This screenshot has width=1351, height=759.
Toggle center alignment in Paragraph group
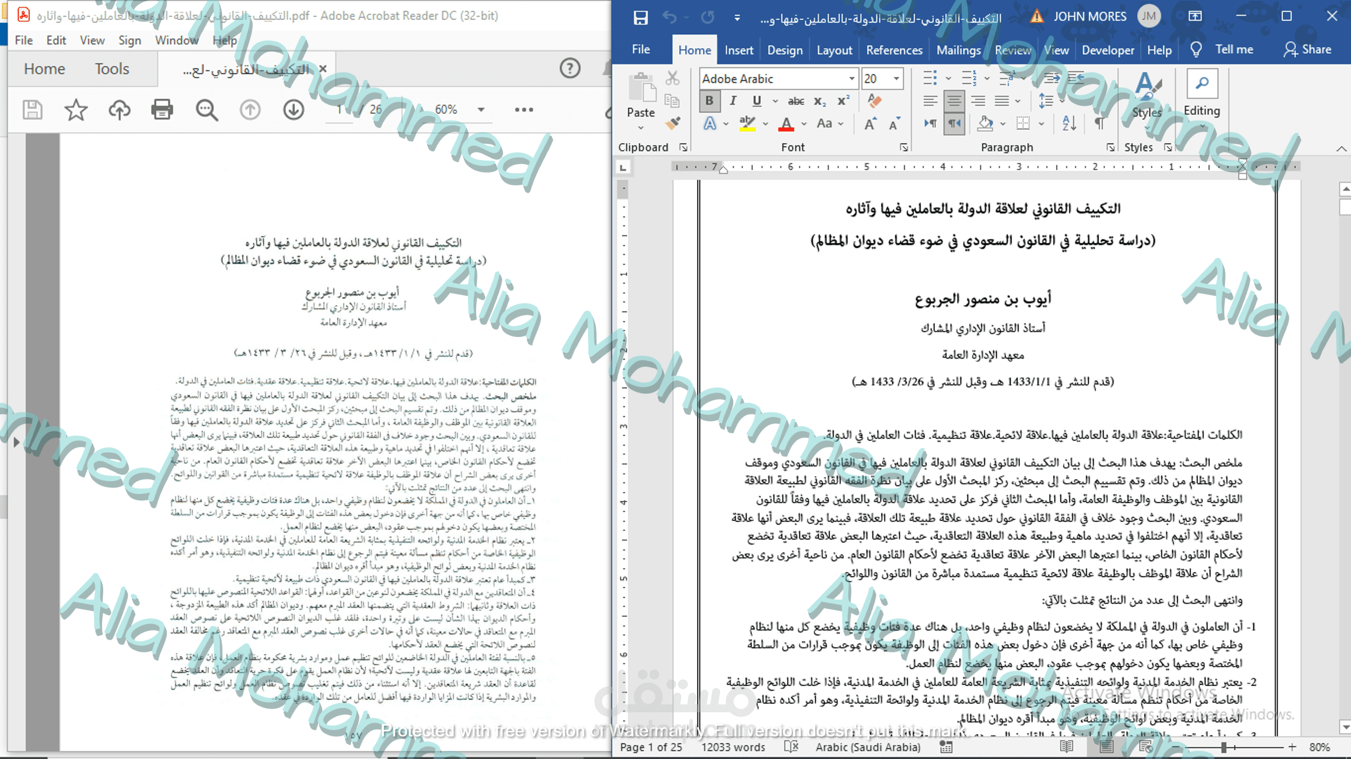[x=954, y=100]
